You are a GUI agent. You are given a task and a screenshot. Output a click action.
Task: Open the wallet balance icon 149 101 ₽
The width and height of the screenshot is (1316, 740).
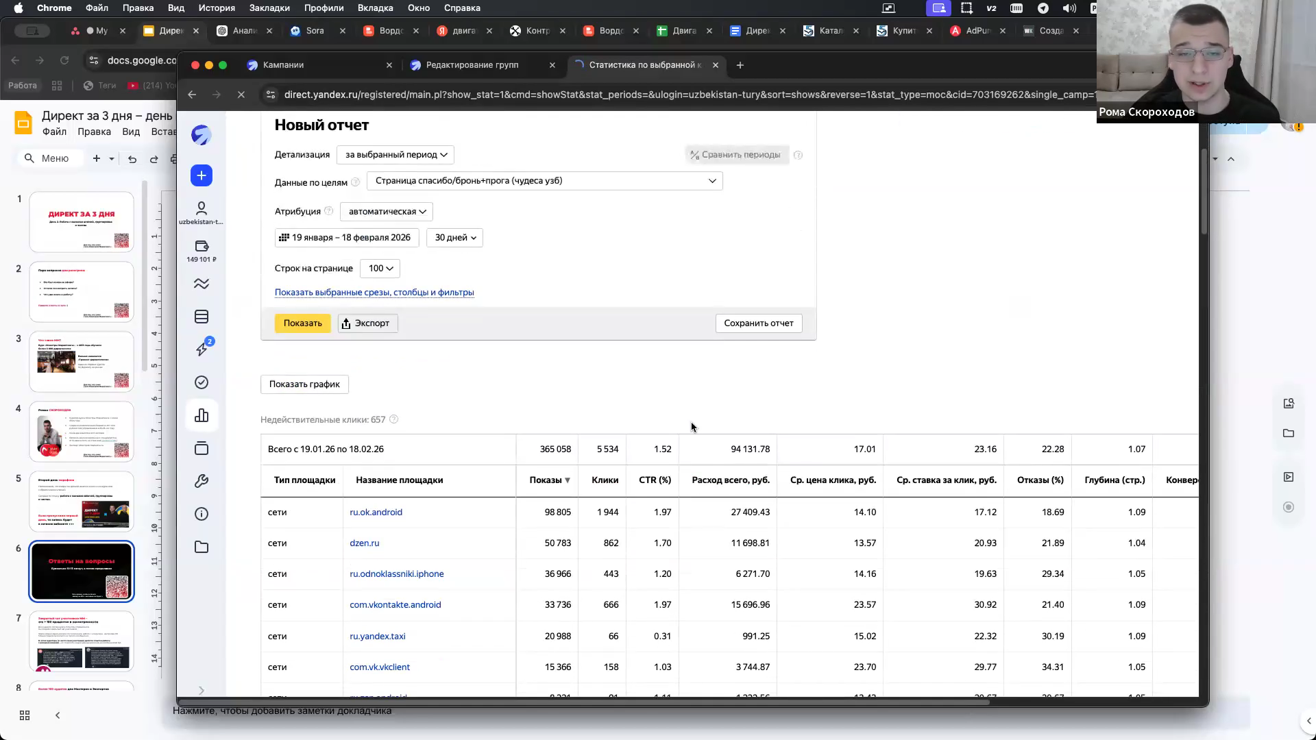coord(202,251)
